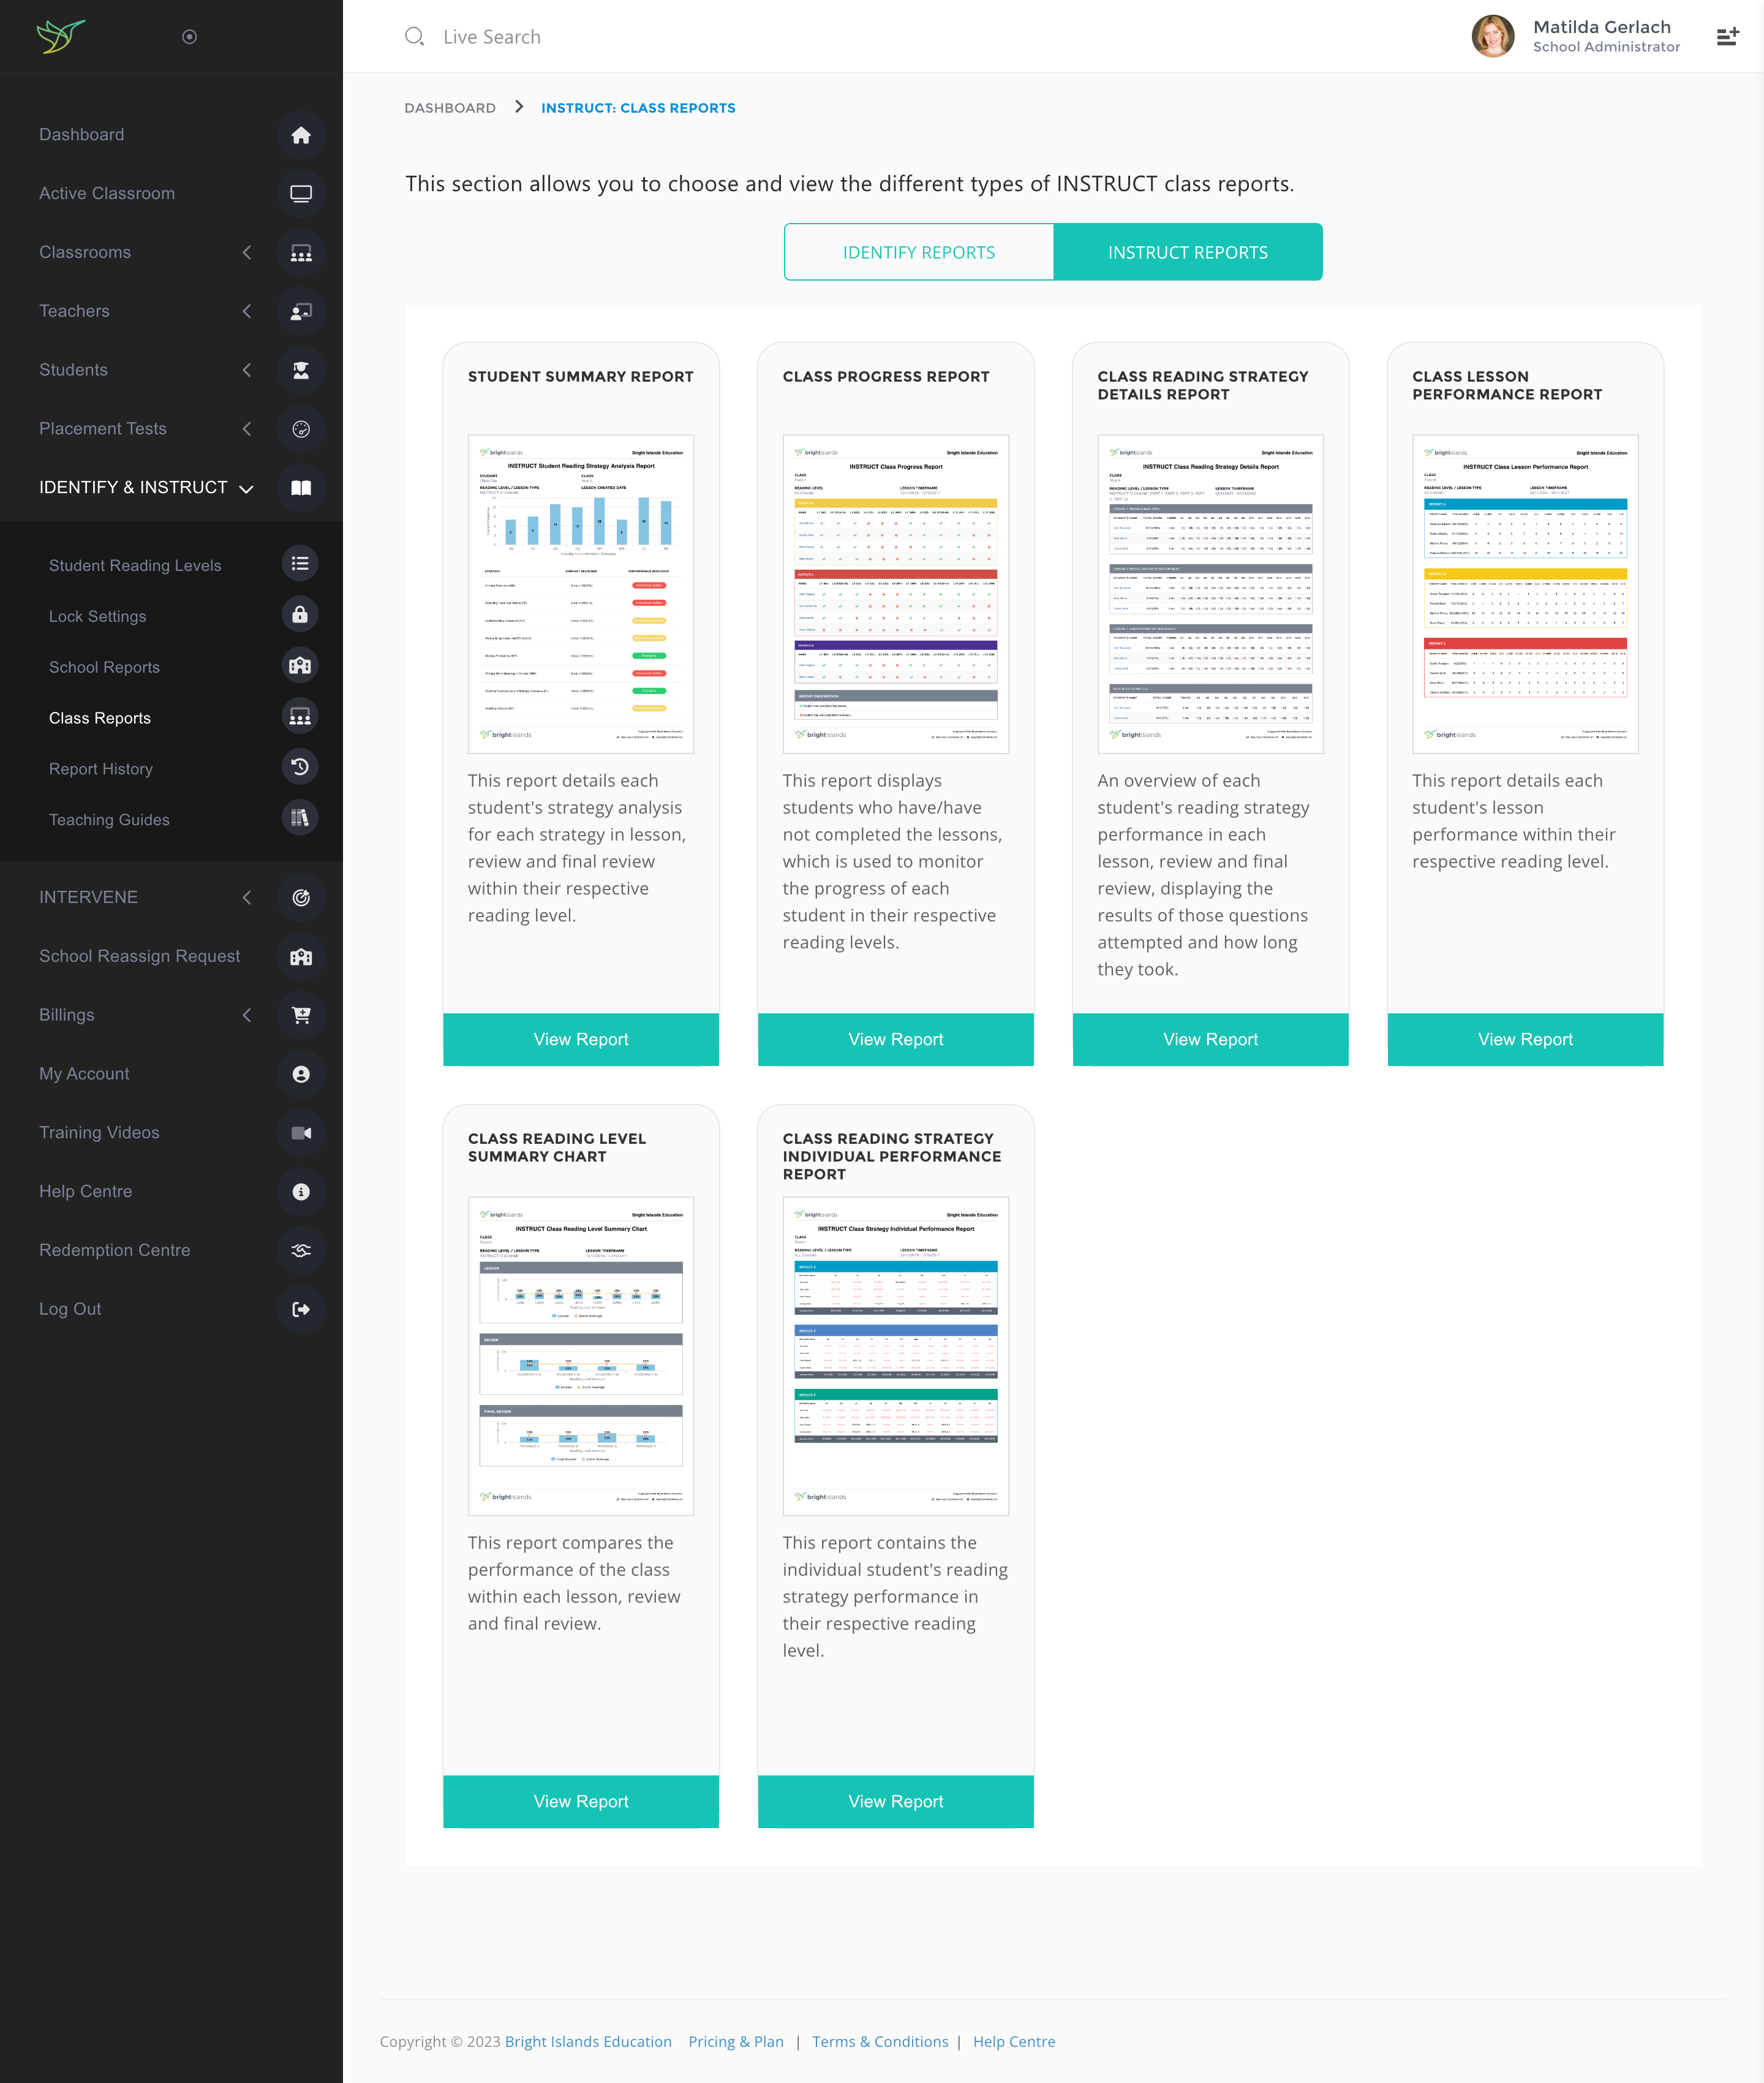This screenshot has height=2083, width=1764.
Task: Expand the Students submenu arrow
Action: (x=247, y=370)
